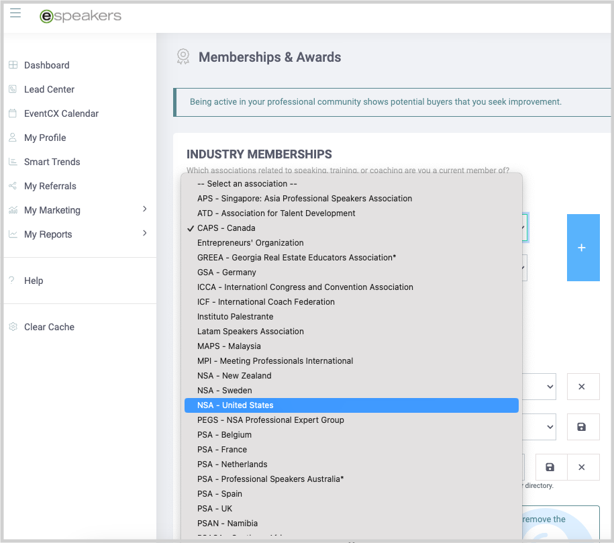The image size is (614, 543).
Task: Expand the My Marketing submenu chevron
Action: pyautogui.click(x=145, y=209)
